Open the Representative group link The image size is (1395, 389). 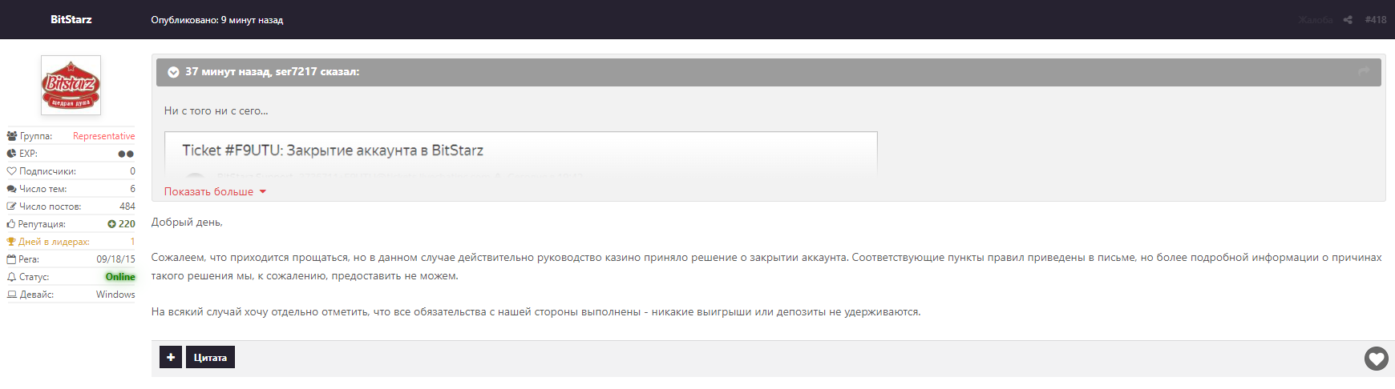(x=104, y=136)
